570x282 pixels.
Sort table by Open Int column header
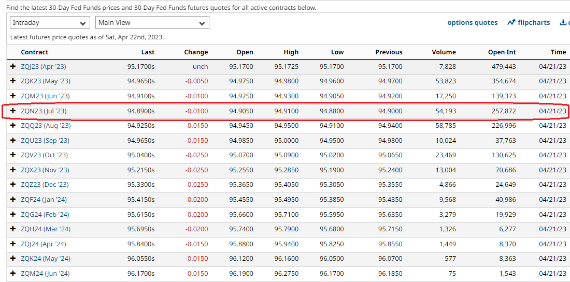[x=502, y=52]
